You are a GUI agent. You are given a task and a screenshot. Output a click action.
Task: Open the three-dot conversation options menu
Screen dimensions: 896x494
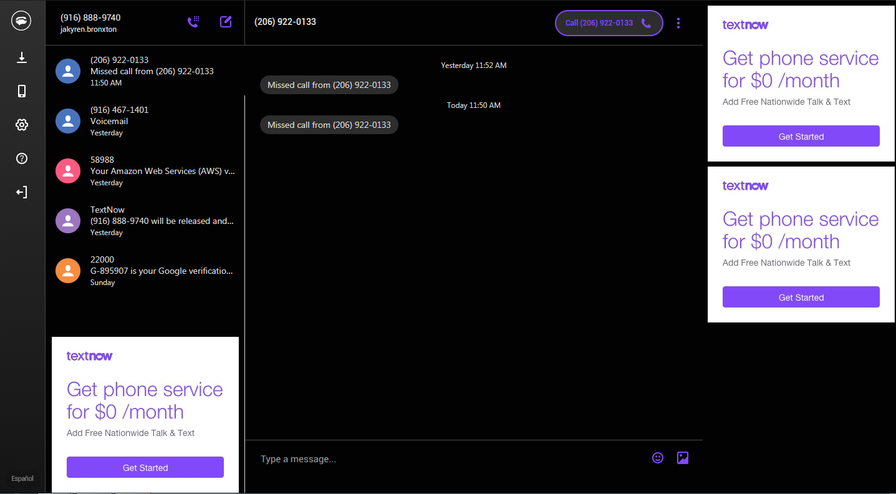(x=678, y=22)
